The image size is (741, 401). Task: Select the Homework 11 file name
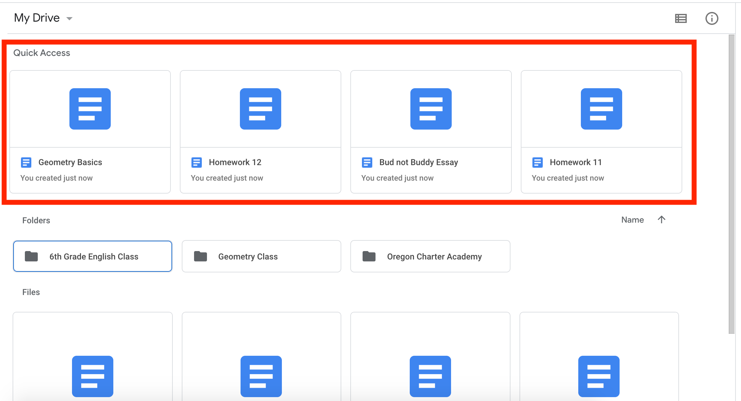[576, 162]
